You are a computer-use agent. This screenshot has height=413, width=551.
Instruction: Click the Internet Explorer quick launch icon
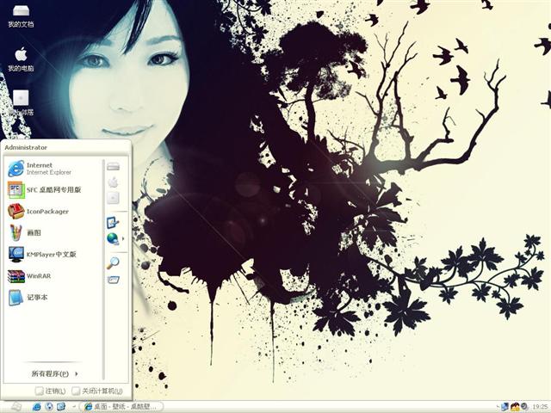tap(36, 406)
